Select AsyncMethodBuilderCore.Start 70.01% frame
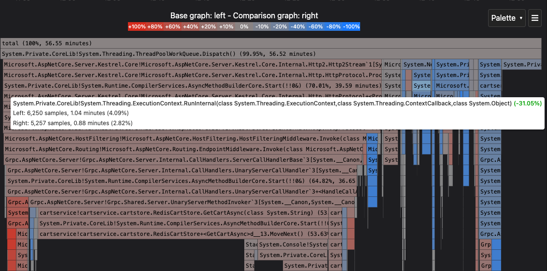547x271 pixels. click(193, 86)
